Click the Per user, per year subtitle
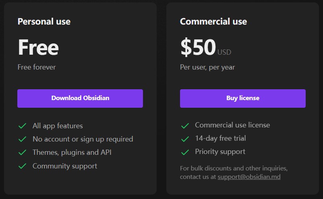Screen dimensions: 323x199 207,68
